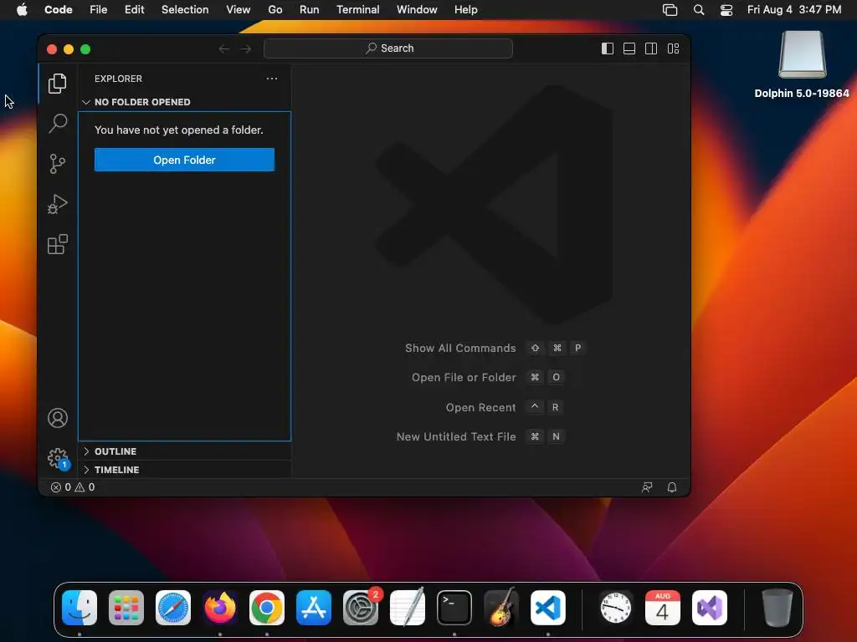Click the date and time in menu bar

[x=794, y=10]
